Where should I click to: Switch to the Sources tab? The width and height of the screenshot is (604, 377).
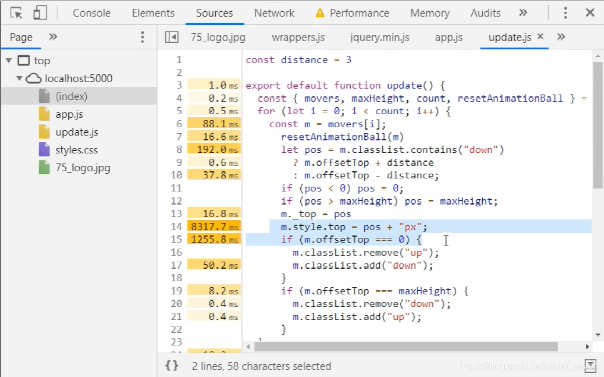(x=214, y=13)
